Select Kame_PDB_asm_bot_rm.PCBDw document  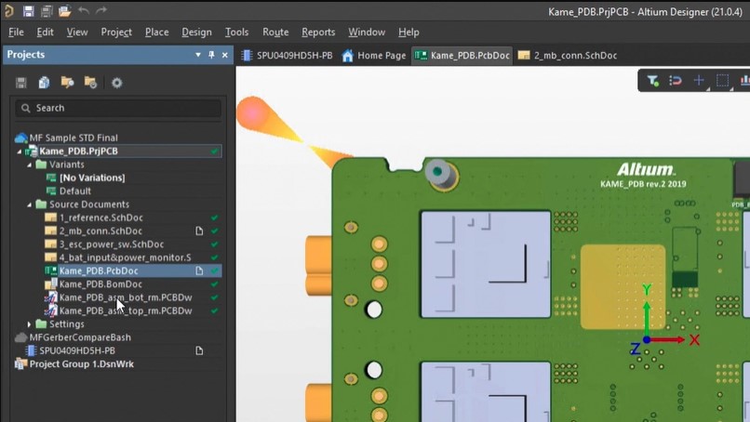pos(126,297)
